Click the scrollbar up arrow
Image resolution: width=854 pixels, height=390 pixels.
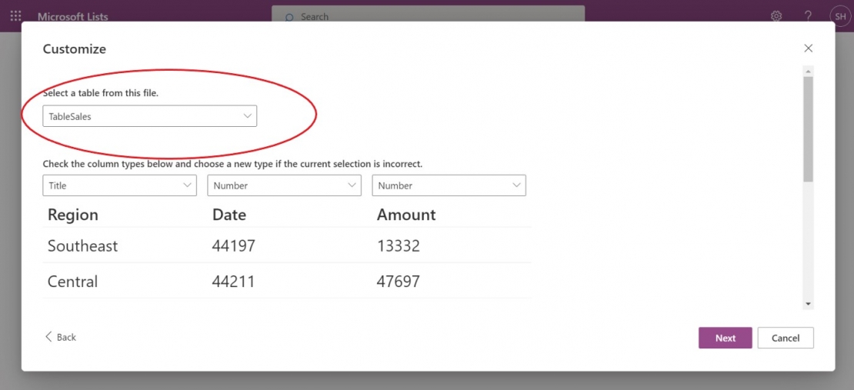808,71
